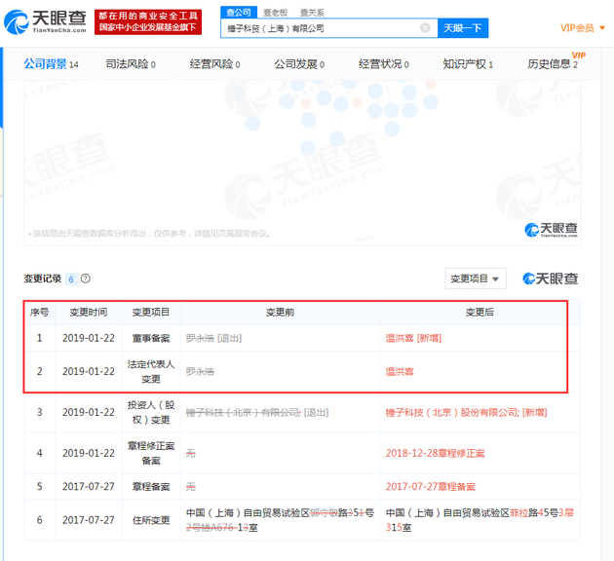614x561 pixels.
Task: Click the red promotional banner beside the logo
Action: click(x=148, y=21)
